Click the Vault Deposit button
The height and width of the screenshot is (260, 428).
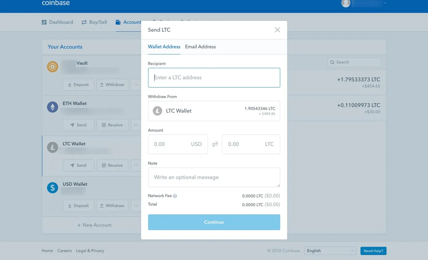(78, 85)
